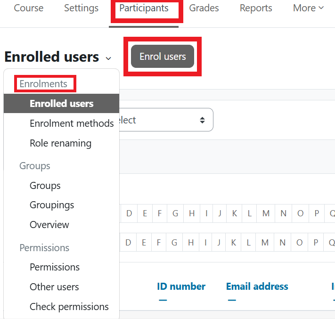Collapse the Enrolled users dropdown chevron

[108, 58]
